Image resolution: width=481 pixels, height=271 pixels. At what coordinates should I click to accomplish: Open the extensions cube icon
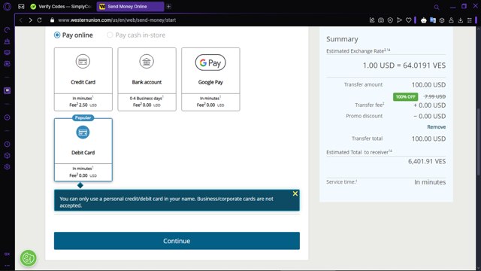pos(442,20)
